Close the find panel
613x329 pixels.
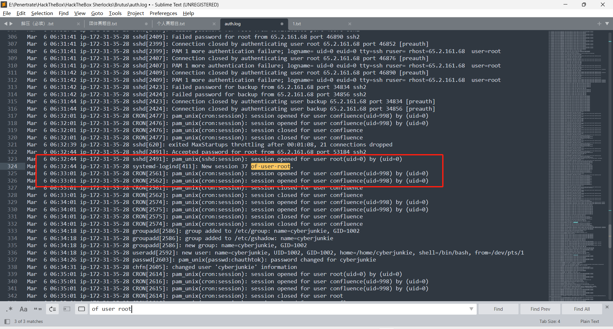607,307
